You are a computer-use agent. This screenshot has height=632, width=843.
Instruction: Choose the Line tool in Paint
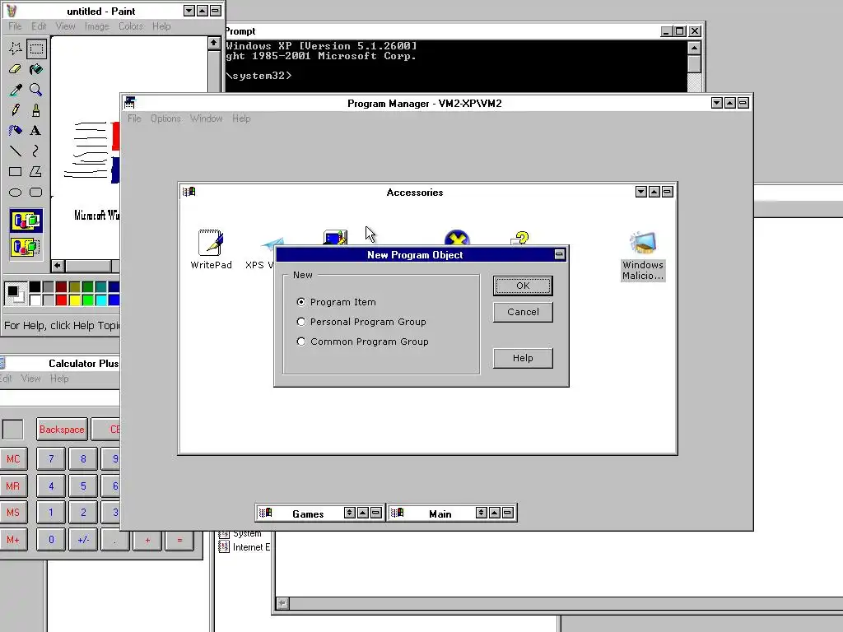(15, 151)
